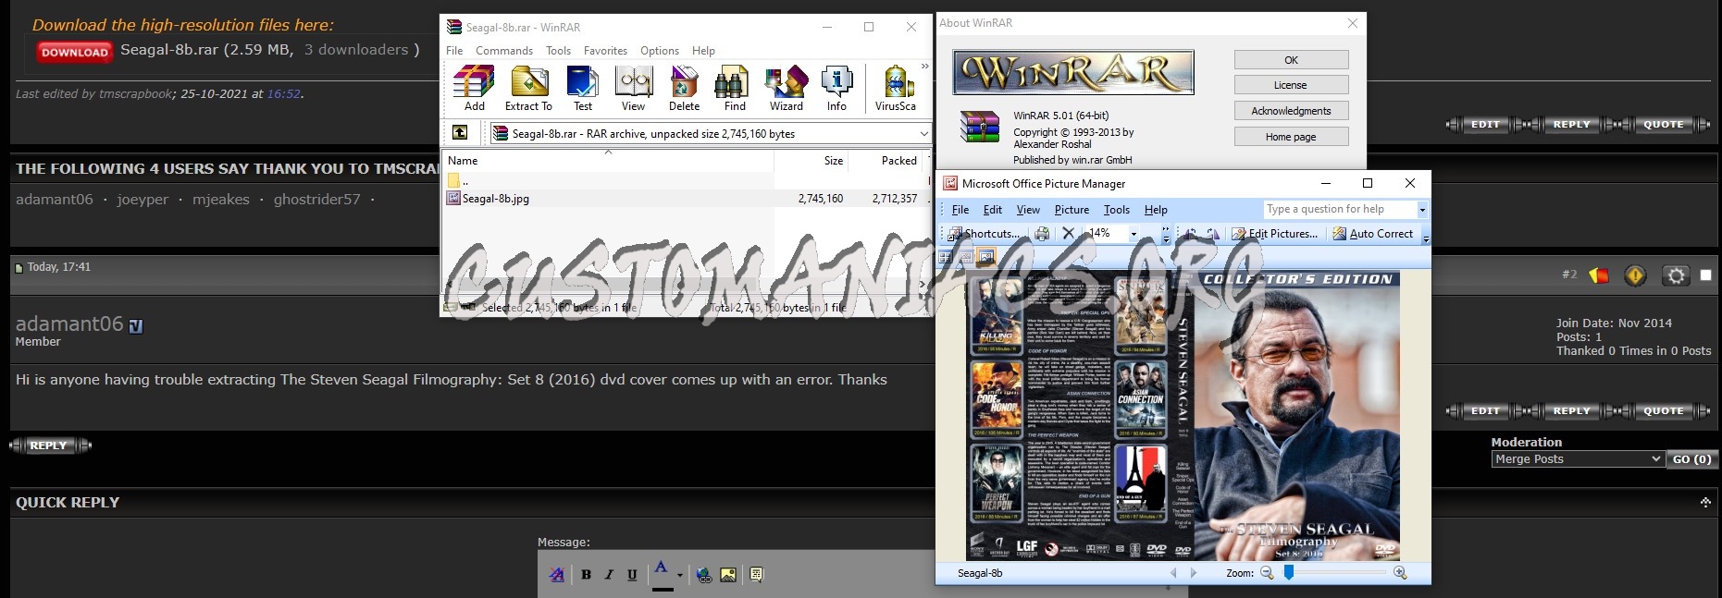Open Edit Pictures pane in Picture Manager

1274,234
